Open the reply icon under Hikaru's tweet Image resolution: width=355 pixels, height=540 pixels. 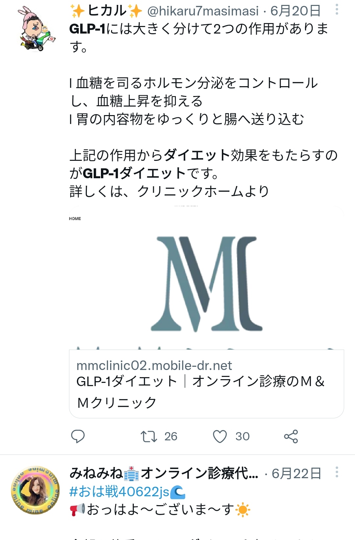(x=78, y=436)
